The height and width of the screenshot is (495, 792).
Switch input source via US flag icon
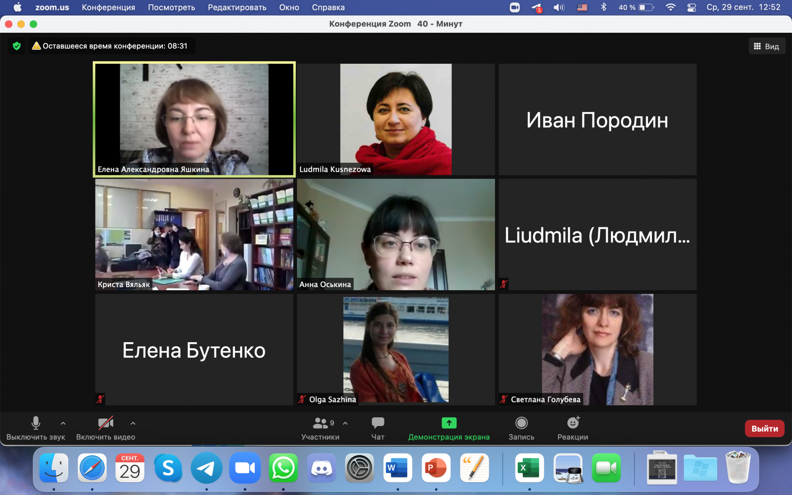coord(582,7)
